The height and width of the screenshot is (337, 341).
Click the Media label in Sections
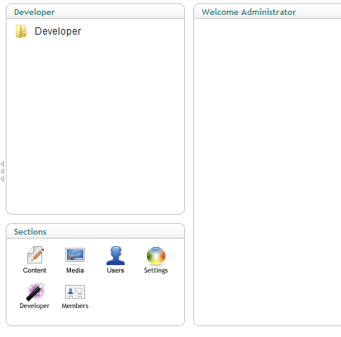tap(75, 270)
